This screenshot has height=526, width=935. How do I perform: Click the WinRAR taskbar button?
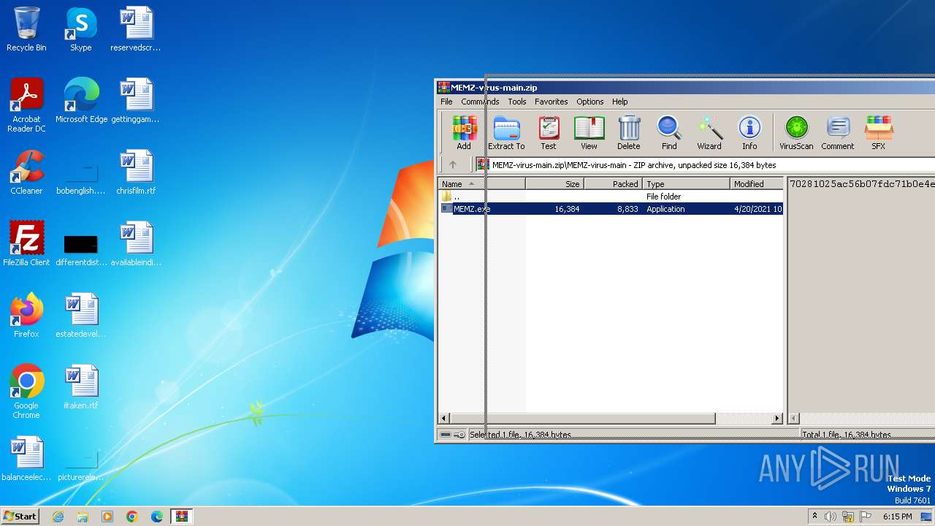181,517
